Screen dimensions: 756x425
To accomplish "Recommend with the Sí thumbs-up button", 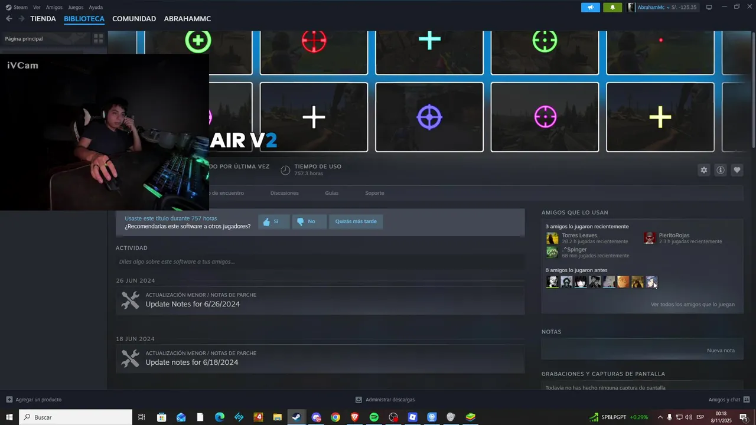I will 274,221.
